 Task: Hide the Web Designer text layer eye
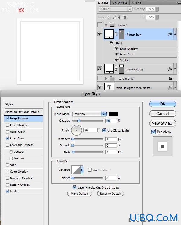tap(100, 87)
